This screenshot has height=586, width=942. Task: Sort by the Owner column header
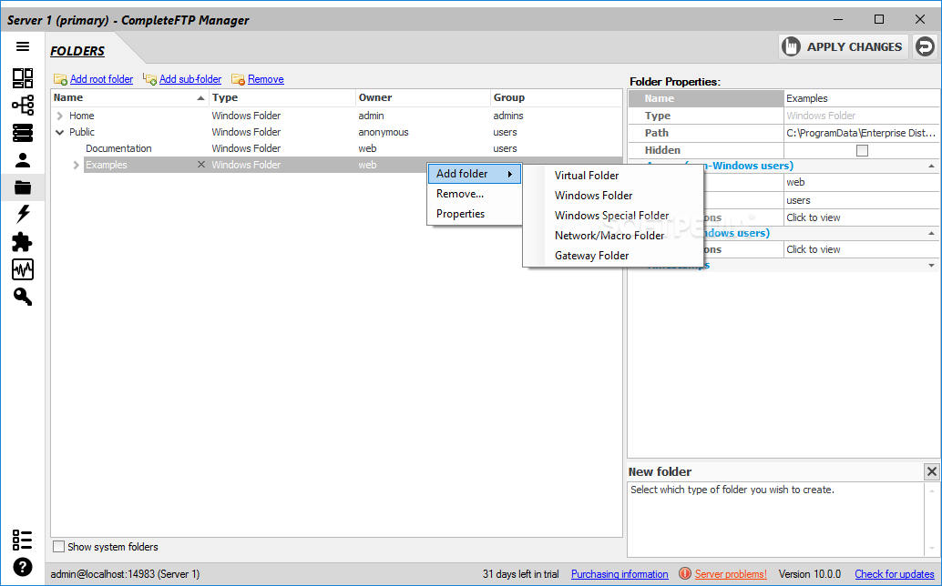pyautogui.click(x=423, y=97)
